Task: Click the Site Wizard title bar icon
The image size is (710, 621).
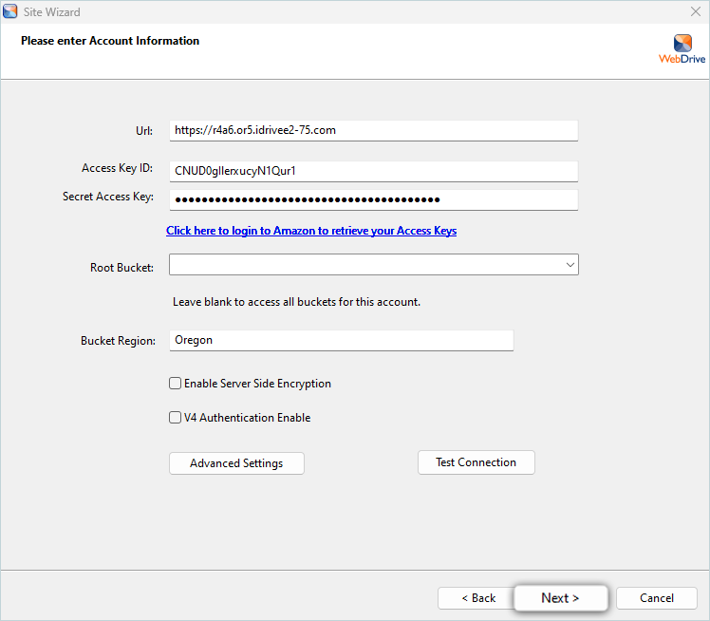Action: 10,12
